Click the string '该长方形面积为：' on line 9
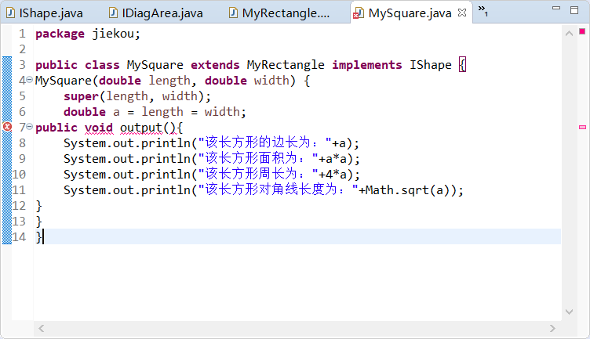 pos(258,159)
